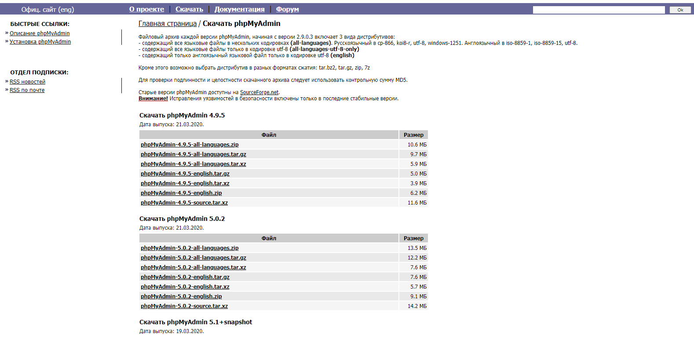Open the 'Документация' navigation link
694x337 pixels.
(x=239, y=9)
